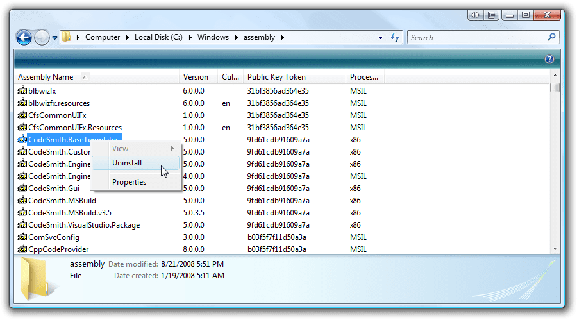Click version 5.0.3.5 cell

pos(194,213)
